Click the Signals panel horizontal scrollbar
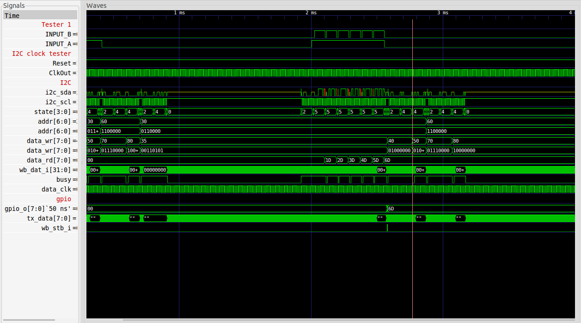Image resolution: width=581 pixels, height=323 pixels. [29, 320]
